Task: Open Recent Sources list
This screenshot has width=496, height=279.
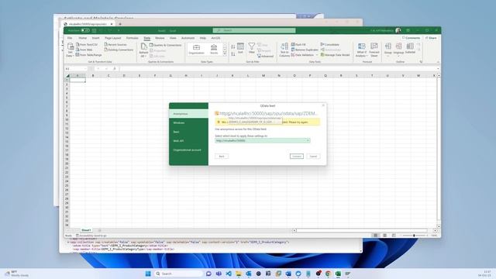Action: coord(115,45)
